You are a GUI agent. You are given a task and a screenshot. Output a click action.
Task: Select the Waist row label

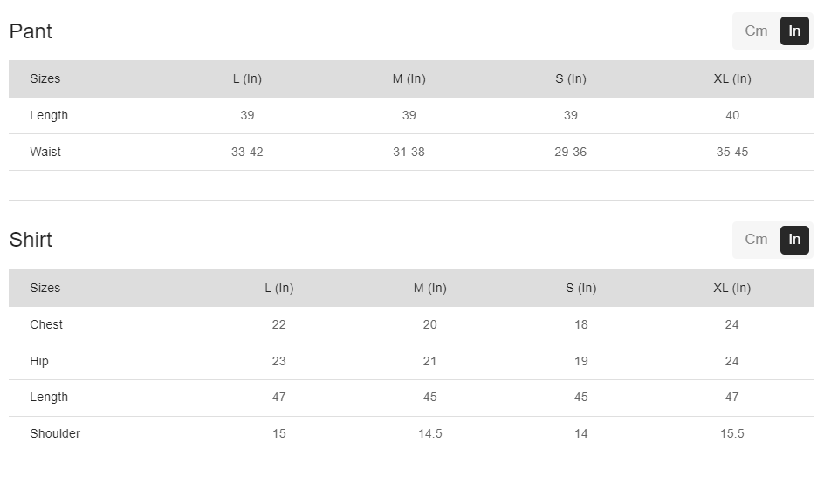click(45, 152)
